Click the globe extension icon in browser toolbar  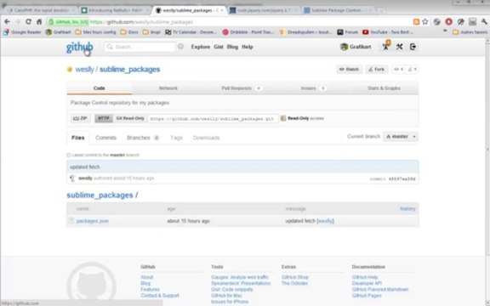[x=437, y=21]
